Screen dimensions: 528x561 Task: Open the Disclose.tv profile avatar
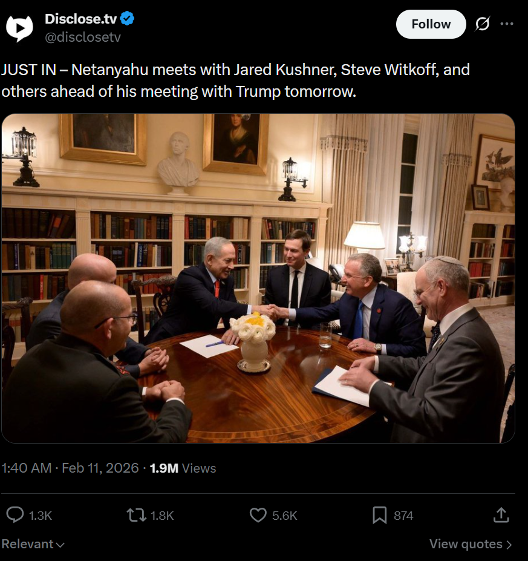19,27
